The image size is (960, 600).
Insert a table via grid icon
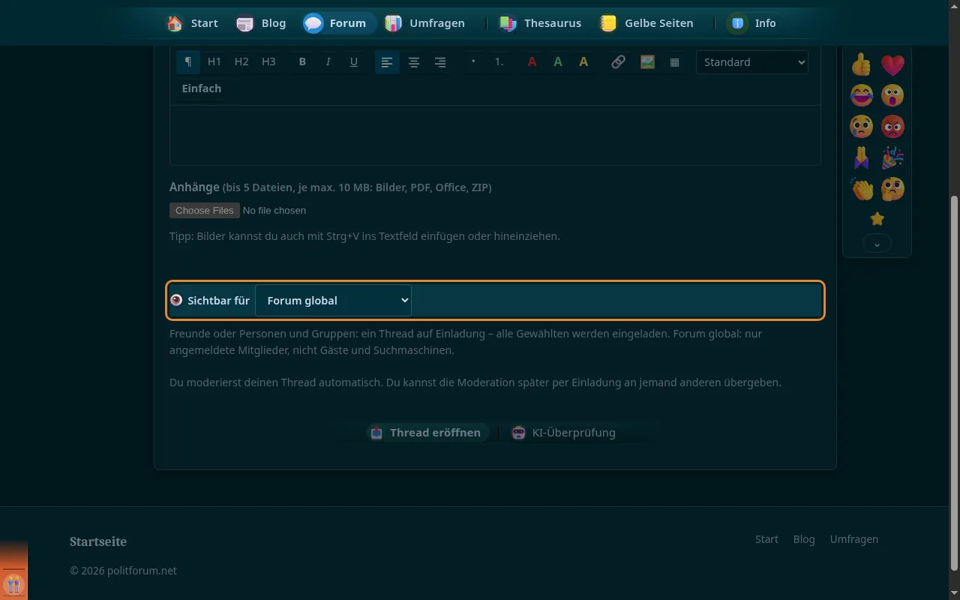point(674,62)
